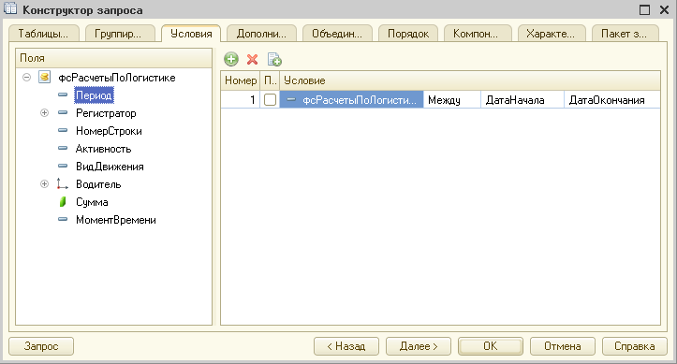This screenshot has width=677, height=364.
Task: Click row number 1 cell
Action: tap(241, 99)
